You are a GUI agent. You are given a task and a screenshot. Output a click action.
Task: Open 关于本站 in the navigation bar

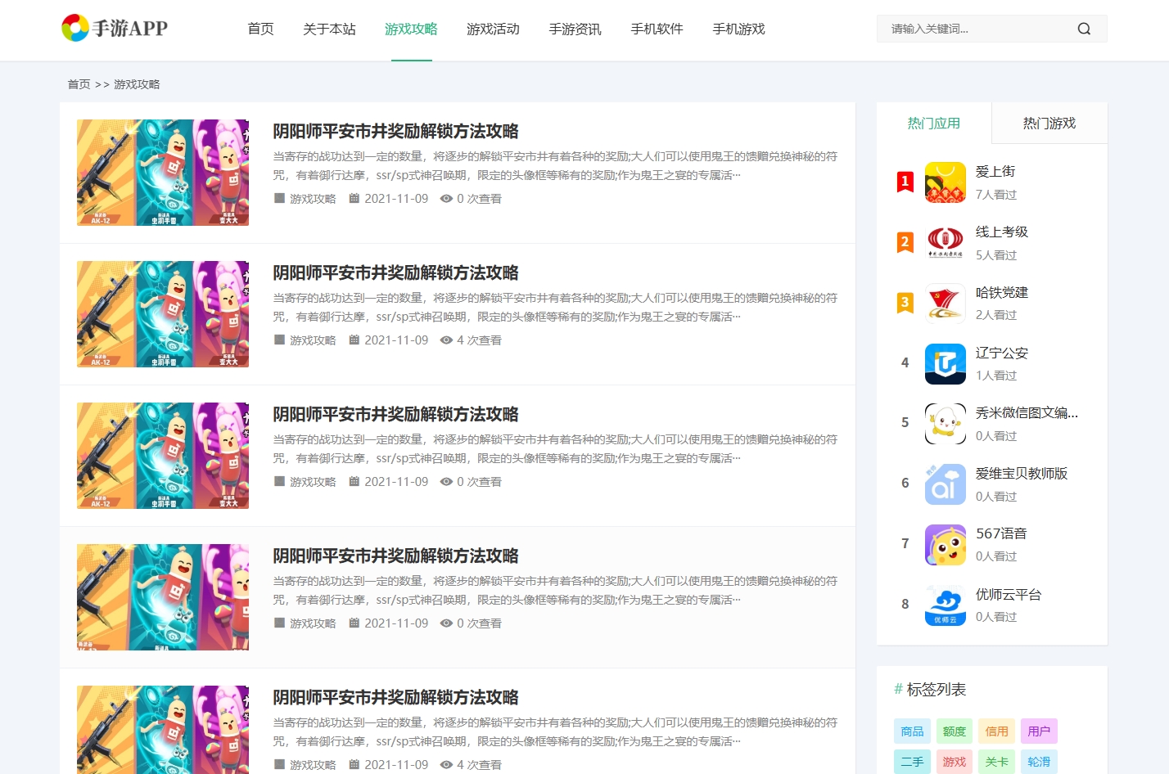[329, 29]
